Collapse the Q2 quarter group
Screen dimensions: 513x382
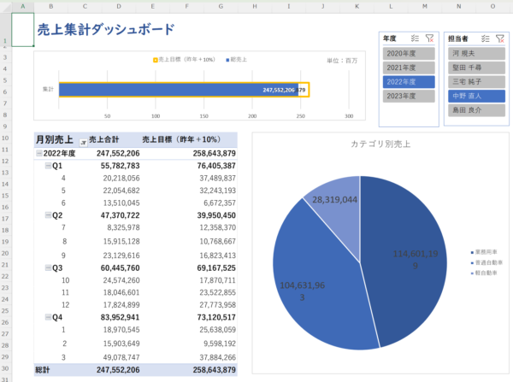click(x=47, y=216)
